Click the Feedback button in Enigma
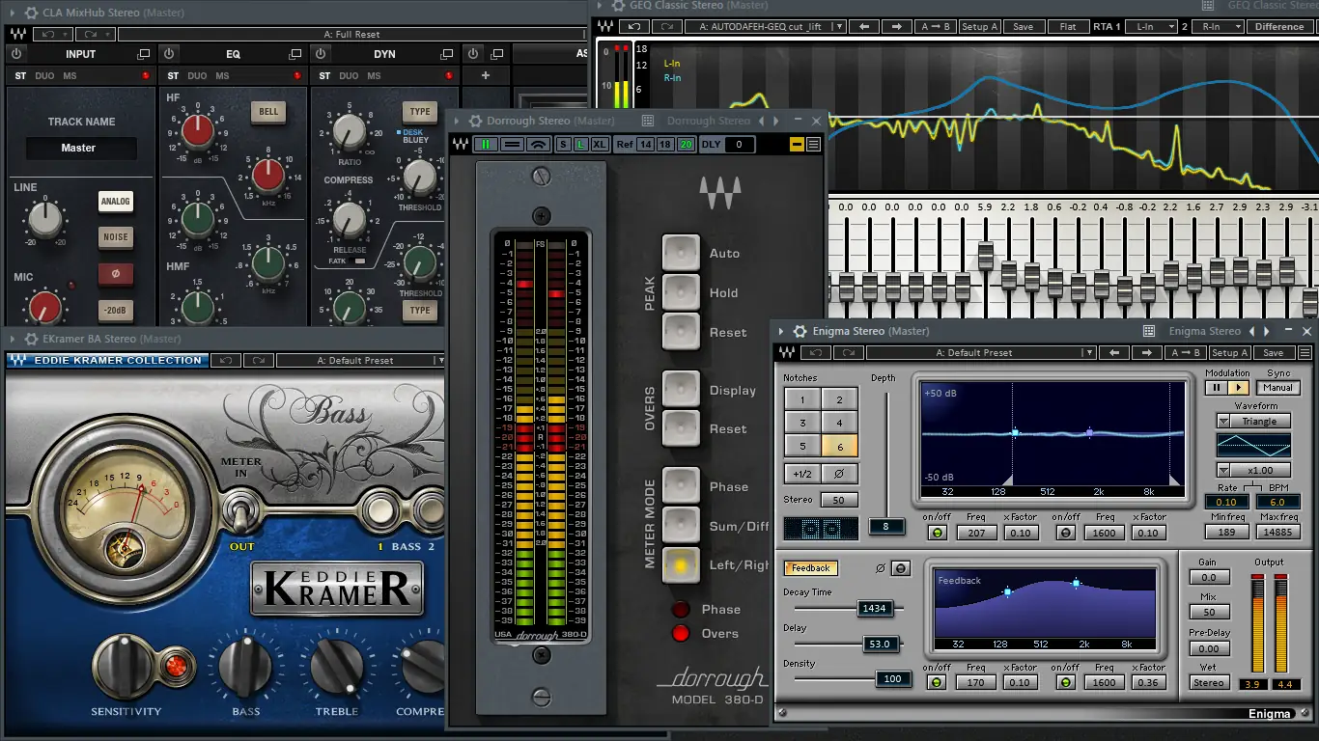 coord(810,568)
